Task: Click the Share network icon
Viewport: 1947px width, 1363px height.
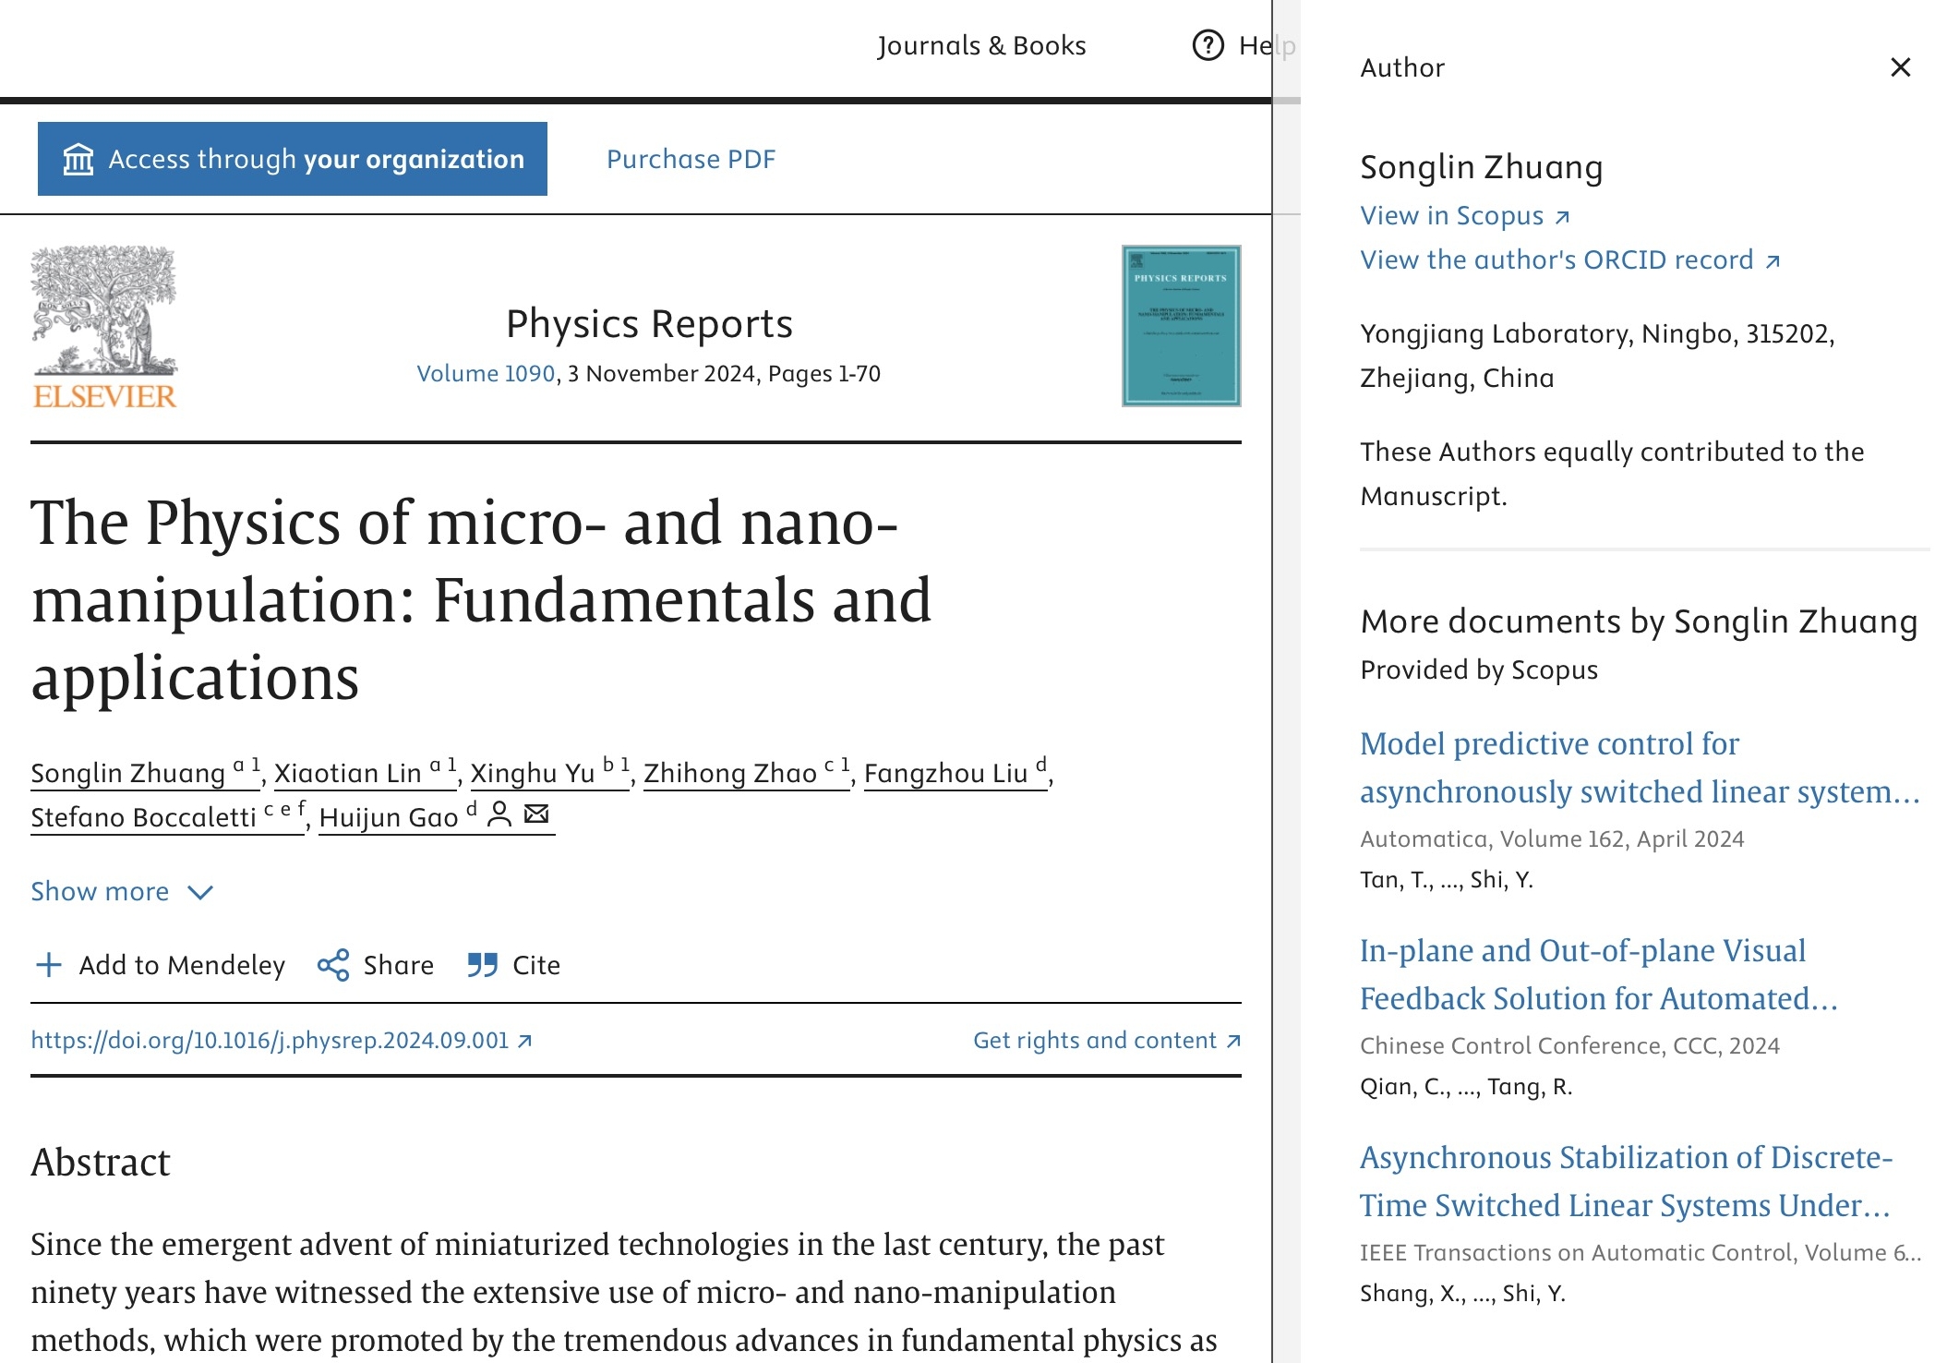Action: tap(333, 965)
